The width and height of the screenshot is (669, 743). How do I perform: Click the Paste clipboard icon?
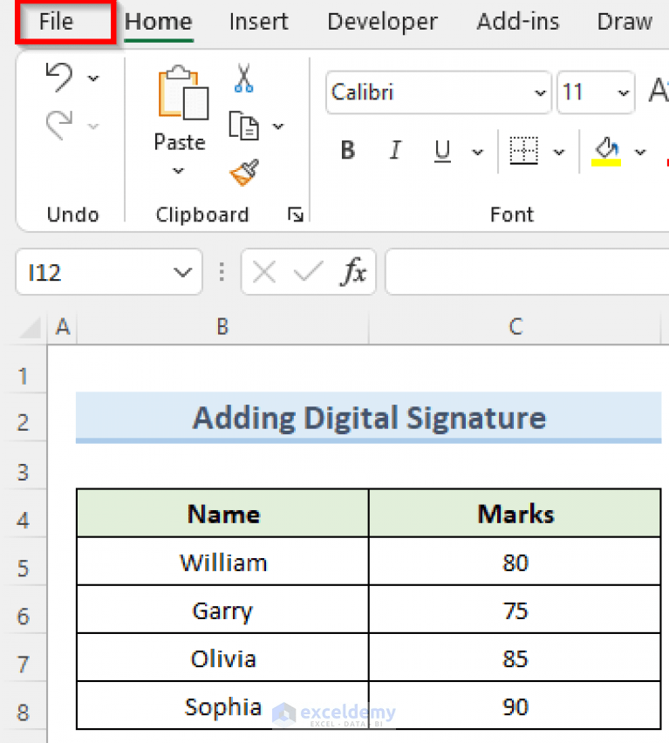click(x=183, y=92)
